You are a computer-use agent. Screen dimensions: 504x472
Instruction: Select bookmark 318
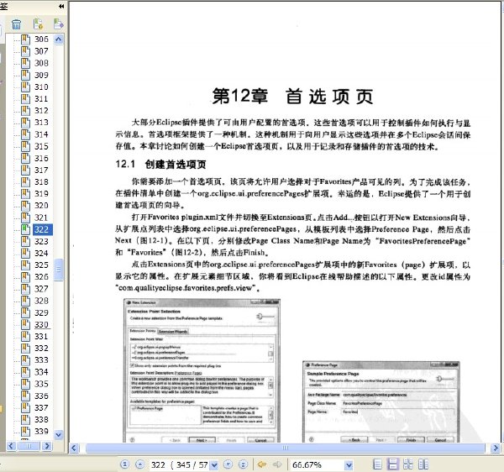click(x=41, y=182)
